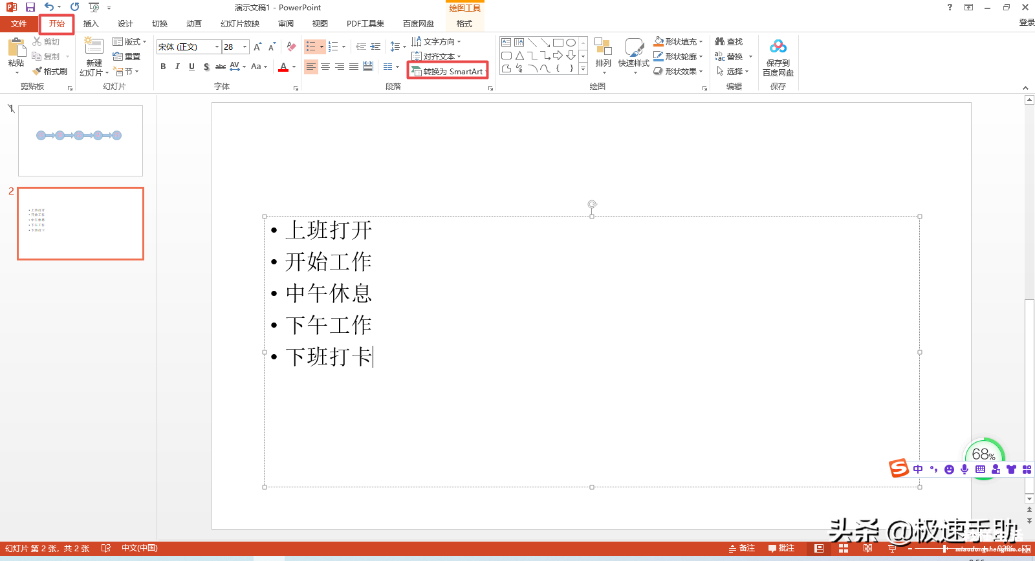
Task: Insert a rectangle shape from the gallery
Action: tap(558, 43)
